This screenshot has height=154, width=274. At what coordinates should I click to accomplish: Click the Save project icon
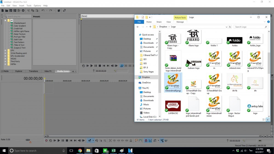point(11,10)
